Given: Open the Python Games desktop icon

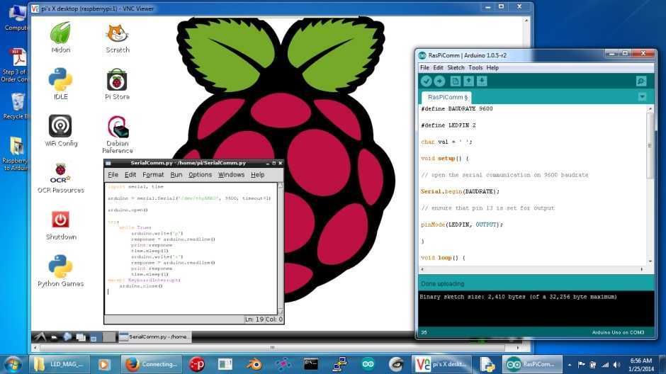Looking at the screenshot, I should click(61, 271).
